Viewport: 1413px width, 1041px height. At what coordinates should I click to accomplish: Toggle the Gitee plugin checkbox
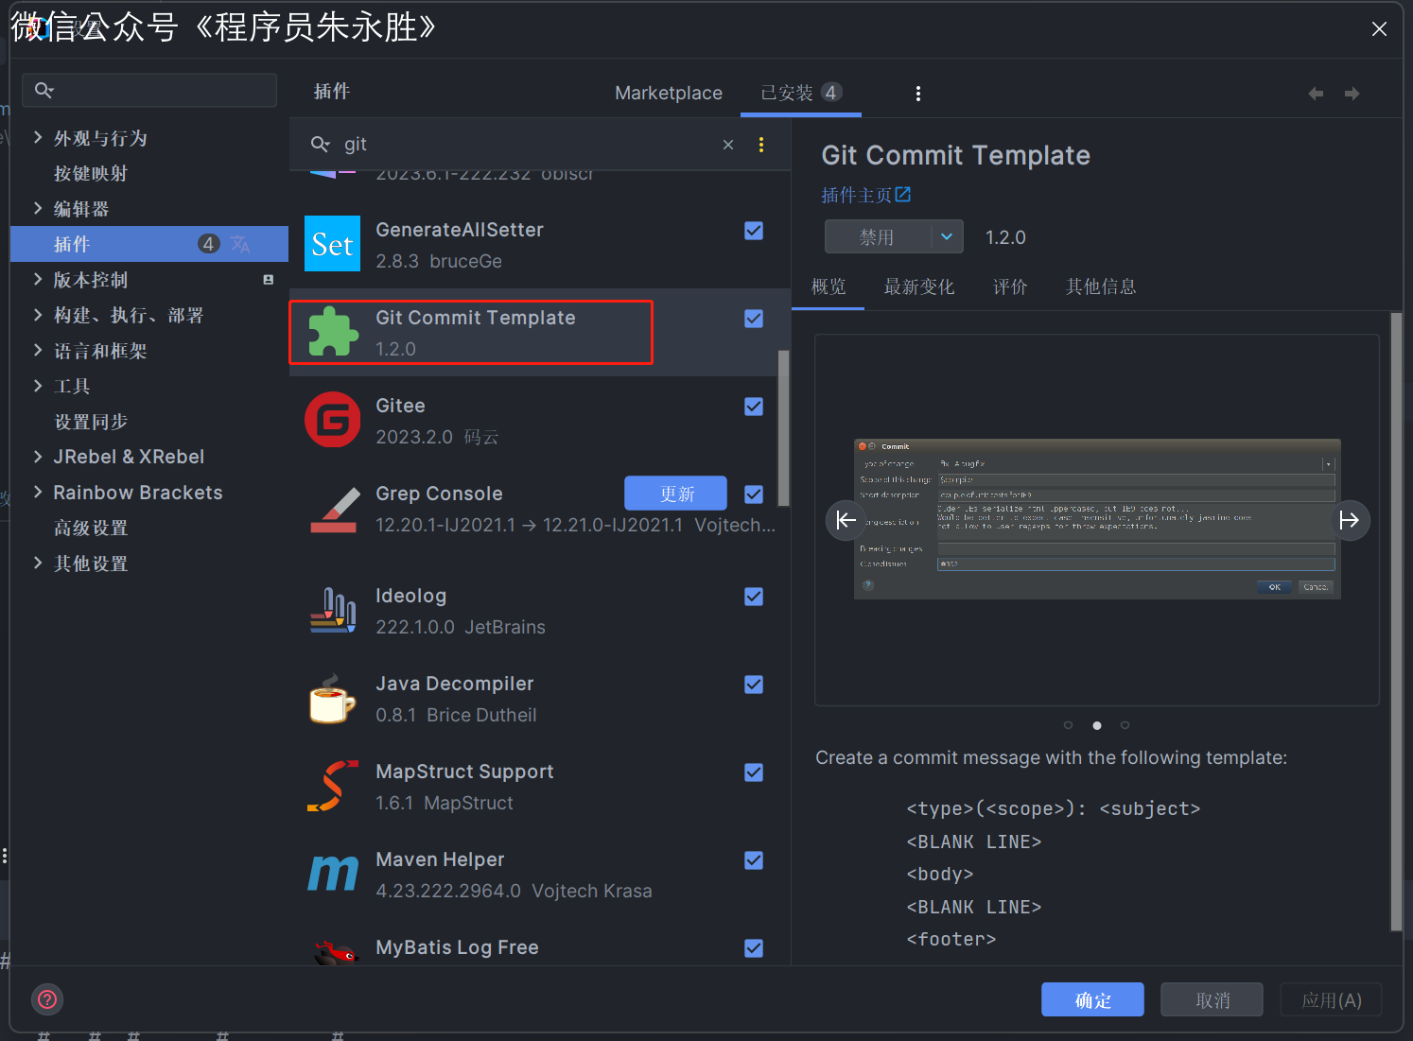click(754, 407)
